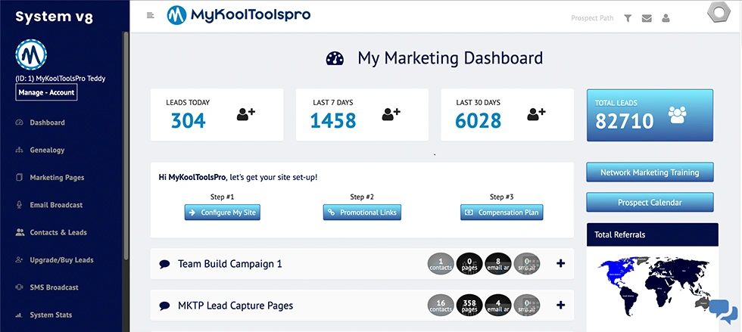Click the hexagon nut icon

[x=719, y=14]
